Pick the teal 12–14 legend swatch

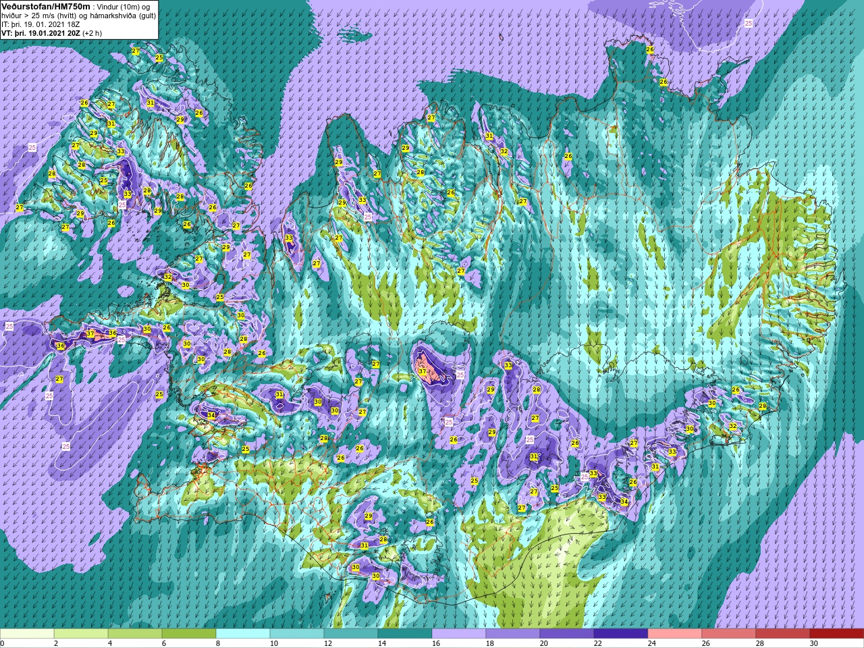point(351,634)
